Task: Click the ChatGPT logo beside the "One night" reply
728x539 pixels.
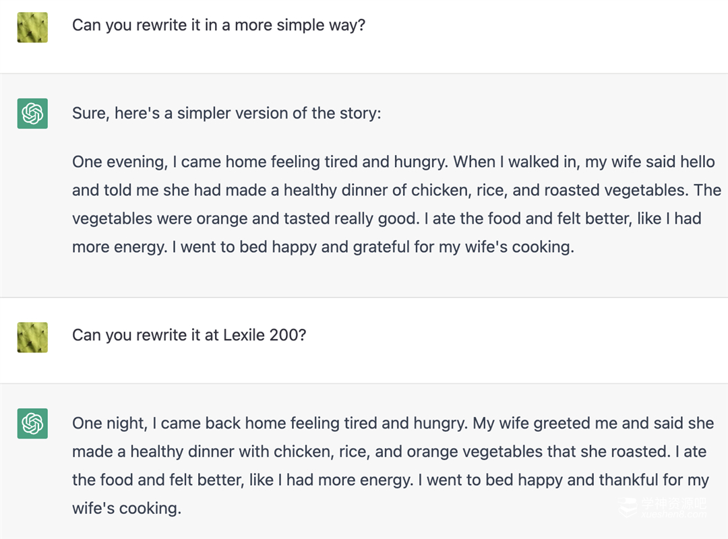Action: (x=32, y=423)
